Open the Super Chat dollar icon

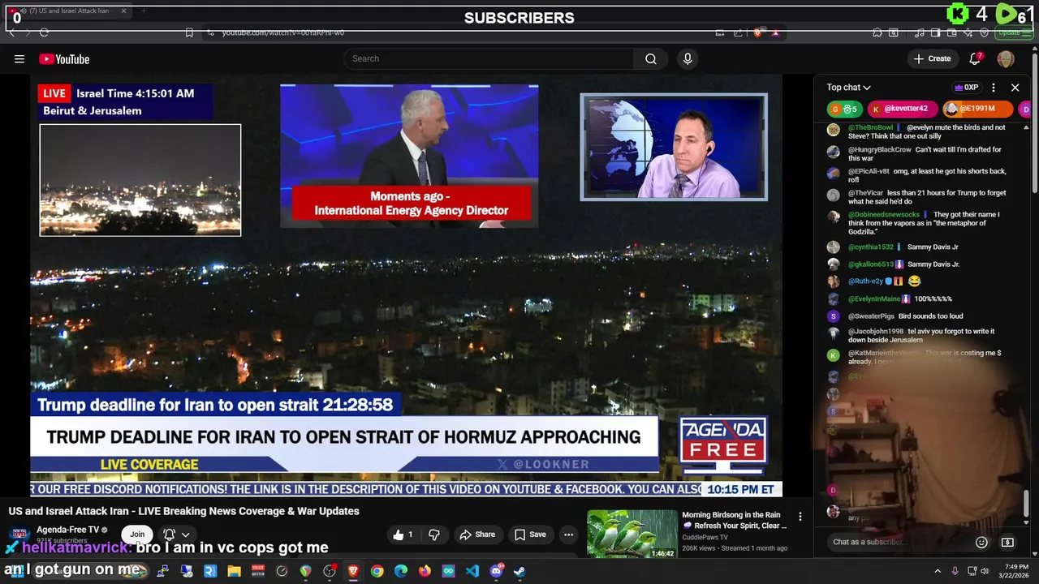(1007, 542)
